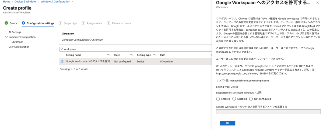Select User Configuration in the tree
Screen dimensions: 323x129
point(19,47)
